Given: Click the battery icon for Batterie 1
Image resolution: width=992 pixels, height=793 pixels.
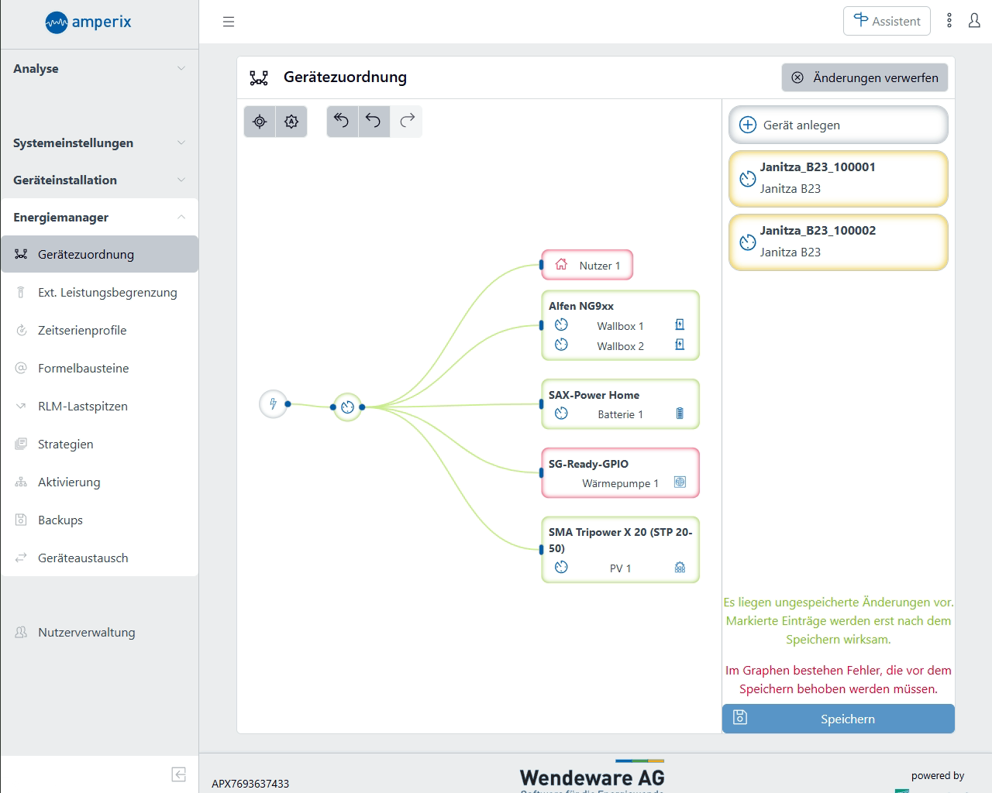Looking at the screenshot, I should click(x=680, y=414).
